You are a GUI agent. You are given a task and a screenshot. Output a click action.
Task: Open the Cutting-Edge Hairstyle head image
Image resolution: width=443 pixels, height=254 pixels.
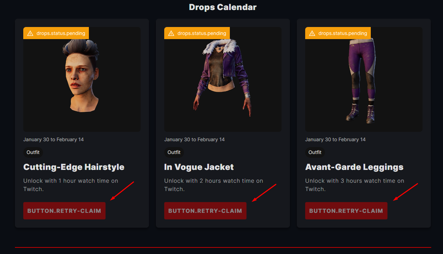[82, 76]
